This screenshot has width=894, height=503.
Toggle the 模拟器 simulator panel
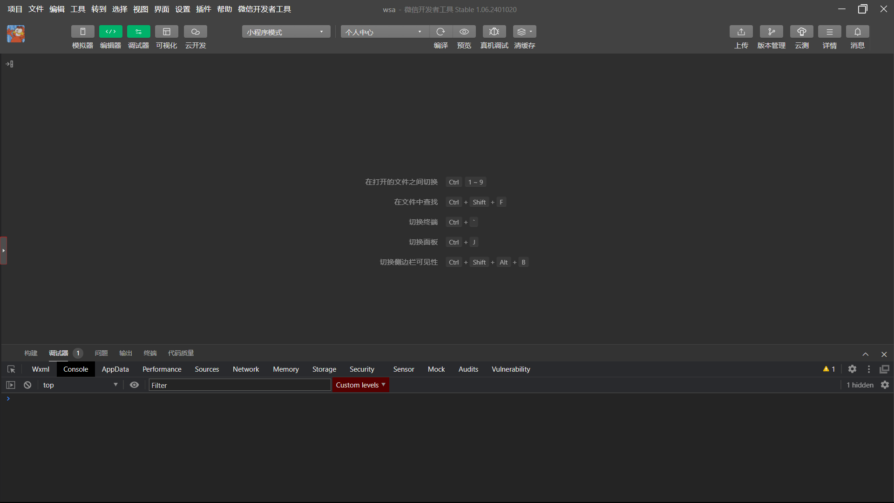tap(82, 32)
